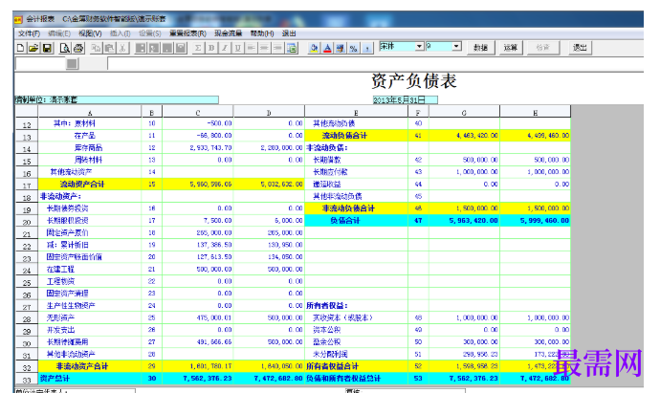Click 退出 in the menu bar

[289, 33]
